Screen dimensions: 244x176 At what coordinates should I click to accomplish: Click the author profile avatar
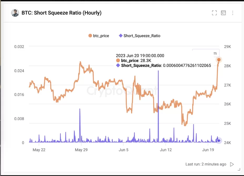pos(15,13)
